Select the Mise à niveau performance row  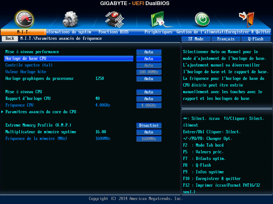[32, 52]
